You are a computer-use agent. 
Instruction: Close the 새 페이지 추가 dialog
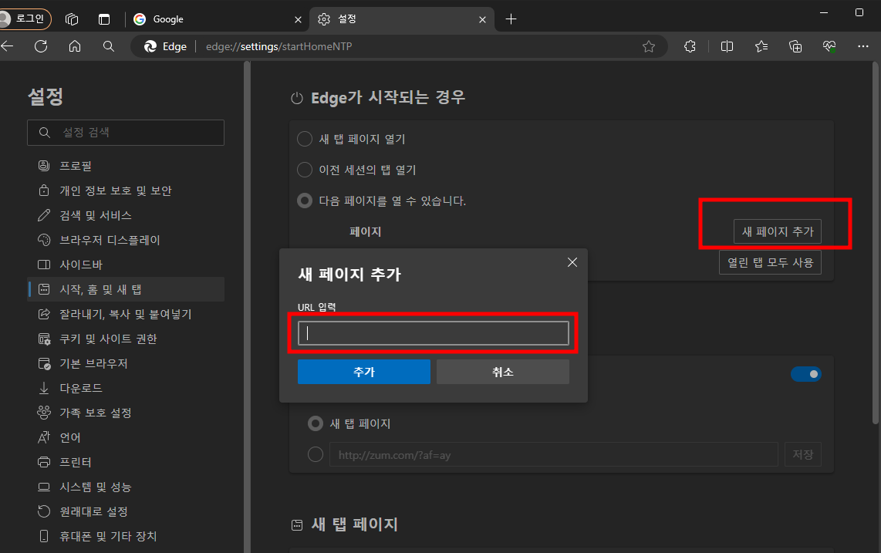pyautogui.click(x=572, y=262)
